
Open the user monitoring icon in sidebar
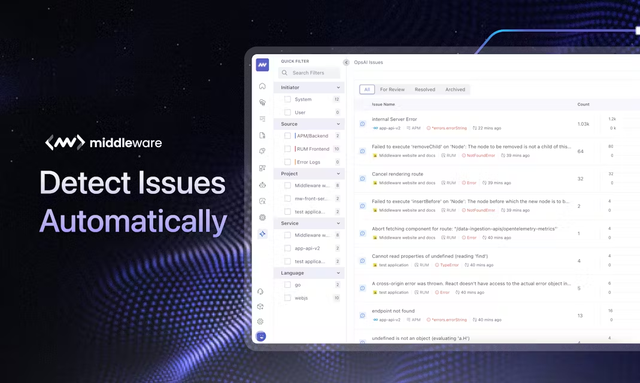tap(262, 201)
